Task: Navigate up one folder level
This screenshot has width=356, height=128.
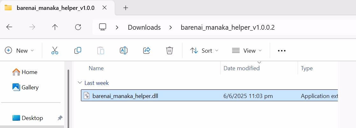Action: 55,27
